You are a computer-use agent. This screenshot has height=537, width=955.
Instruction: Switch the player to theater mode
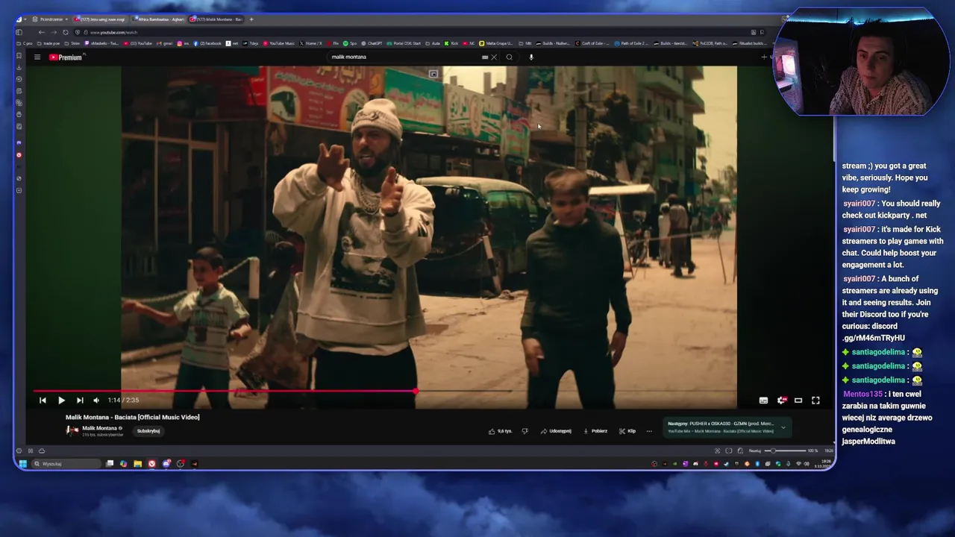(798, 401)
